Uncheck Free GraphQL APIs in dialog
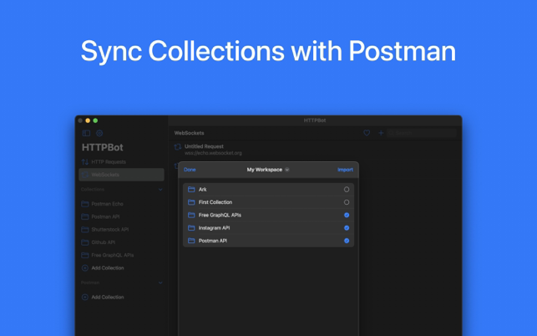537x336 pixels. point(347,215)
